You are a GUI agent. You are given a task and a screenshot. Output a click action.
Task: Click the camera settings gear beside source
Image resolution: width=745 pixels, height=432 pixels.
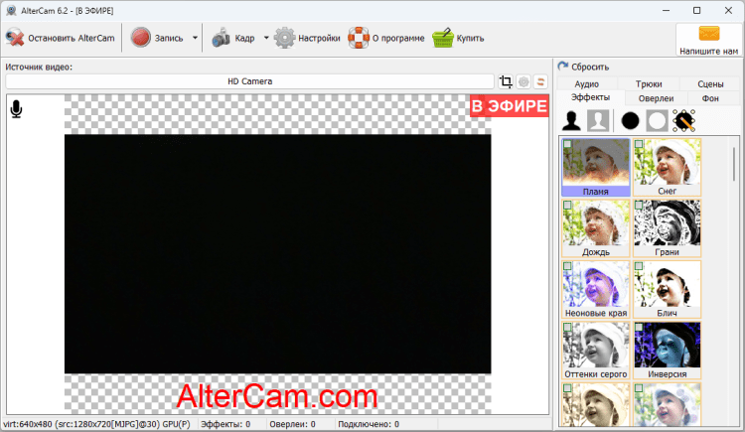tap(523, 81)
